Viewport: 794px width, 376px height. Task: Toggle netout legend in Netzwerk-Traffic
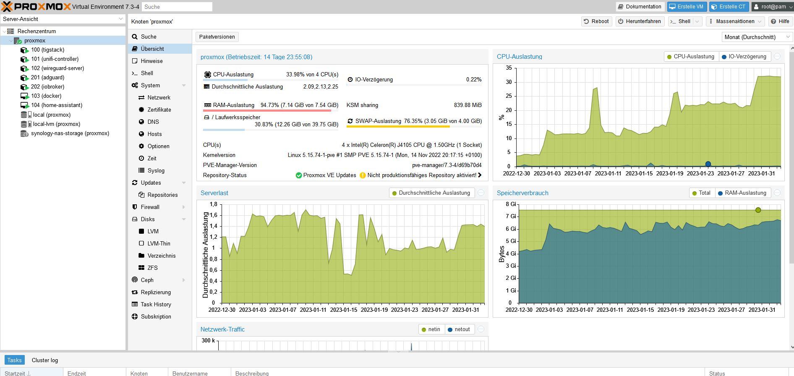[459, 329]
